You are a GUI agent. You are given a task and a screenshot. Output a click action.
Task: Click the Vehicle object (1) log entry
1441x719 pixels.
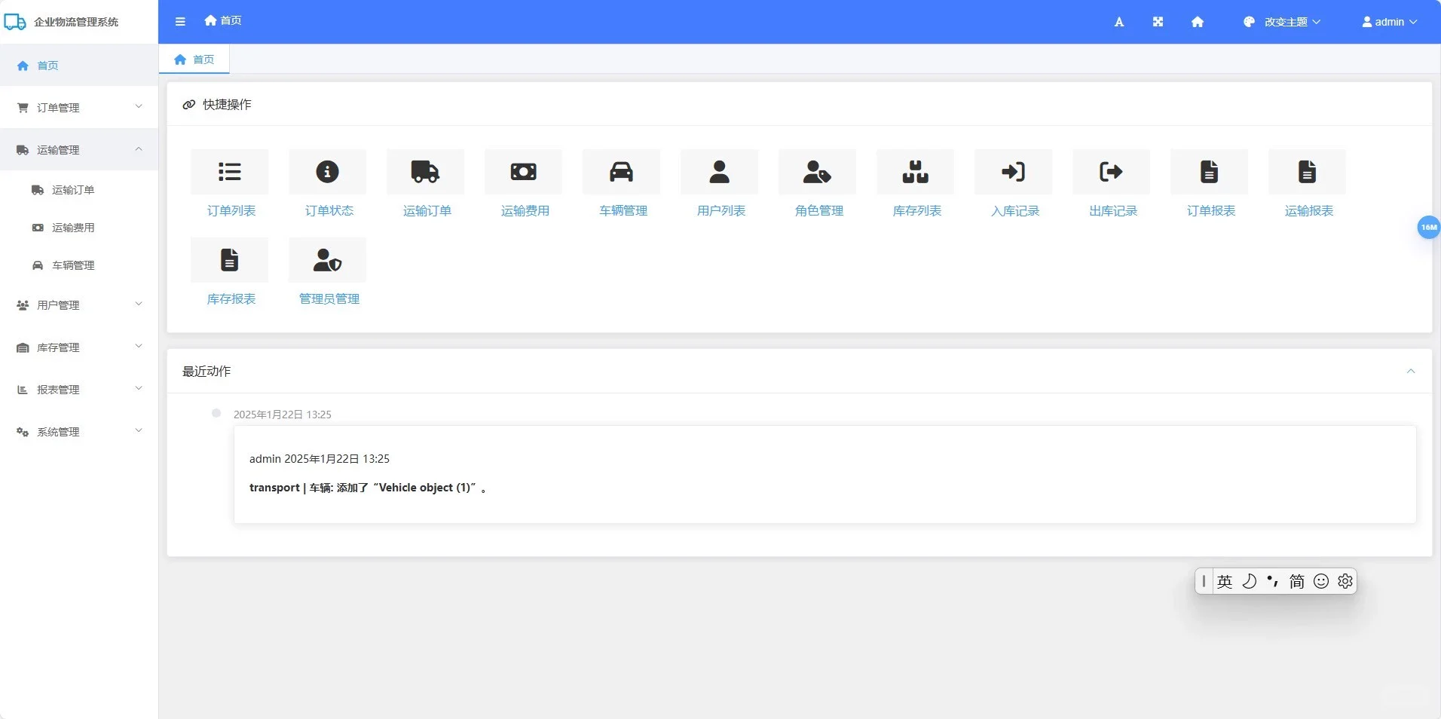coord(368,488)
